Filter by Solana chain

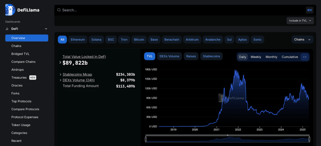[97, 40]
